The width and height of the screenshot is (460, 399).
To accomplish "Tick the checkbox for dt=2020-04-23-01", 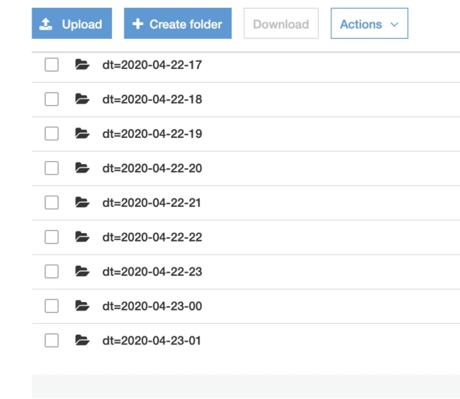I will tap(52, 341).
